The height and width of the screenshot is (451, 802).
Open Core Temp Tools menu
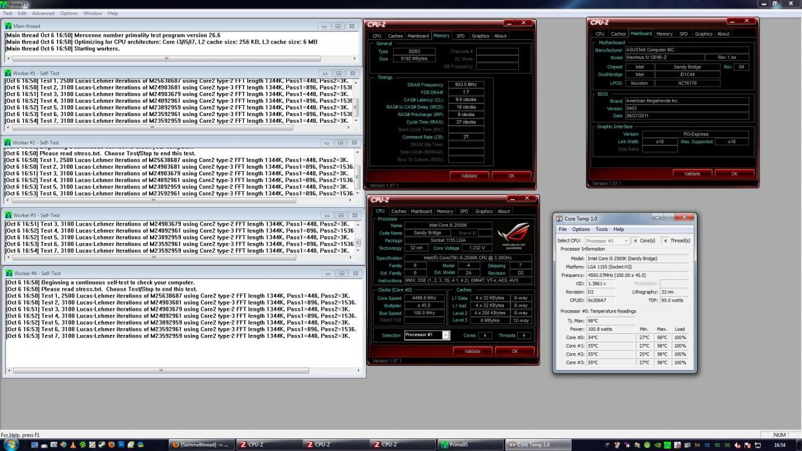point(601,229)
